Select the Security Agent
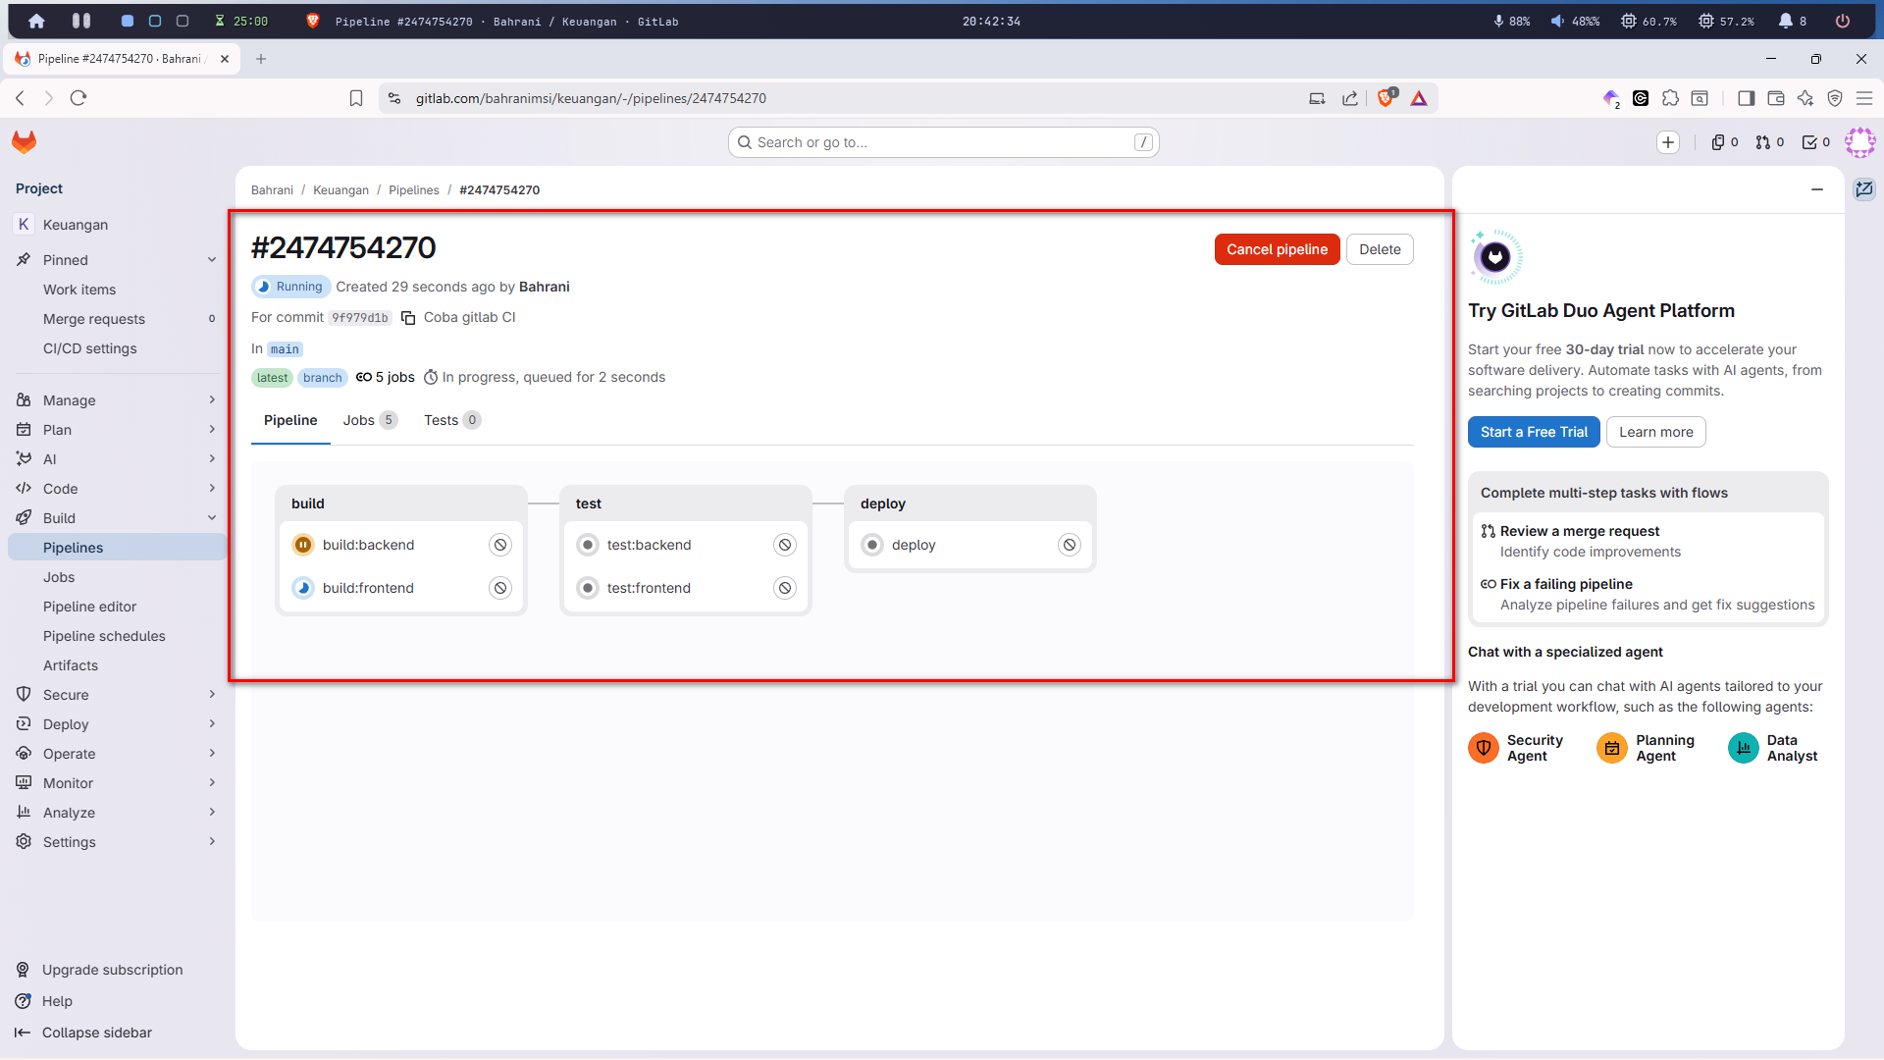Screen dimensions: 1884x1060 pyautogui.click(x=1517, y=748)
